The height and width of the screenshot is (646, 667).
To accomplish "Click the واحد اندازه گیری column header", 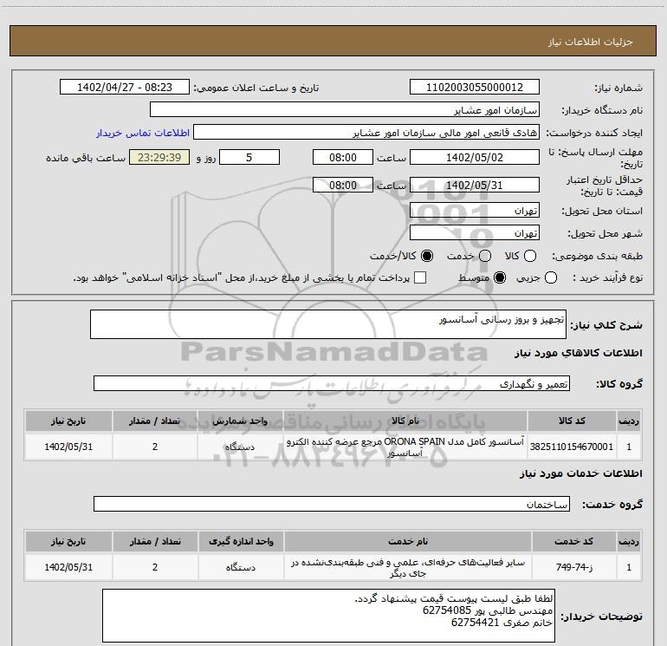I will point(241,541).
